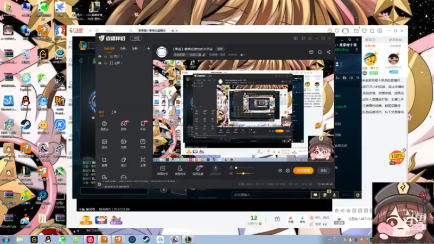Viewport: 434px width, 244px height.
Task: Add a mobile phone game source
Action: [143, 125]
